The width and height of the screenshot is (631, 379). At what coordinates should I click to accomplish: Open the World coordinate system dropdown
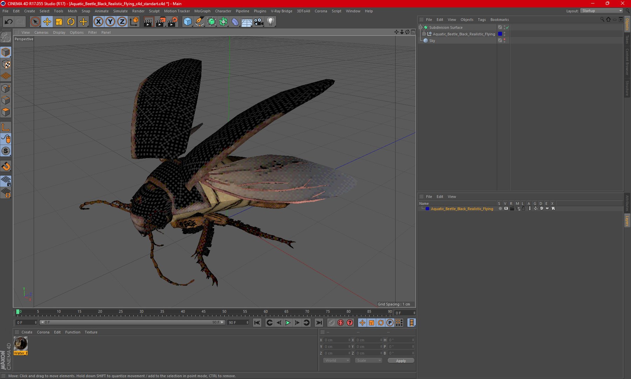(336, 360)
